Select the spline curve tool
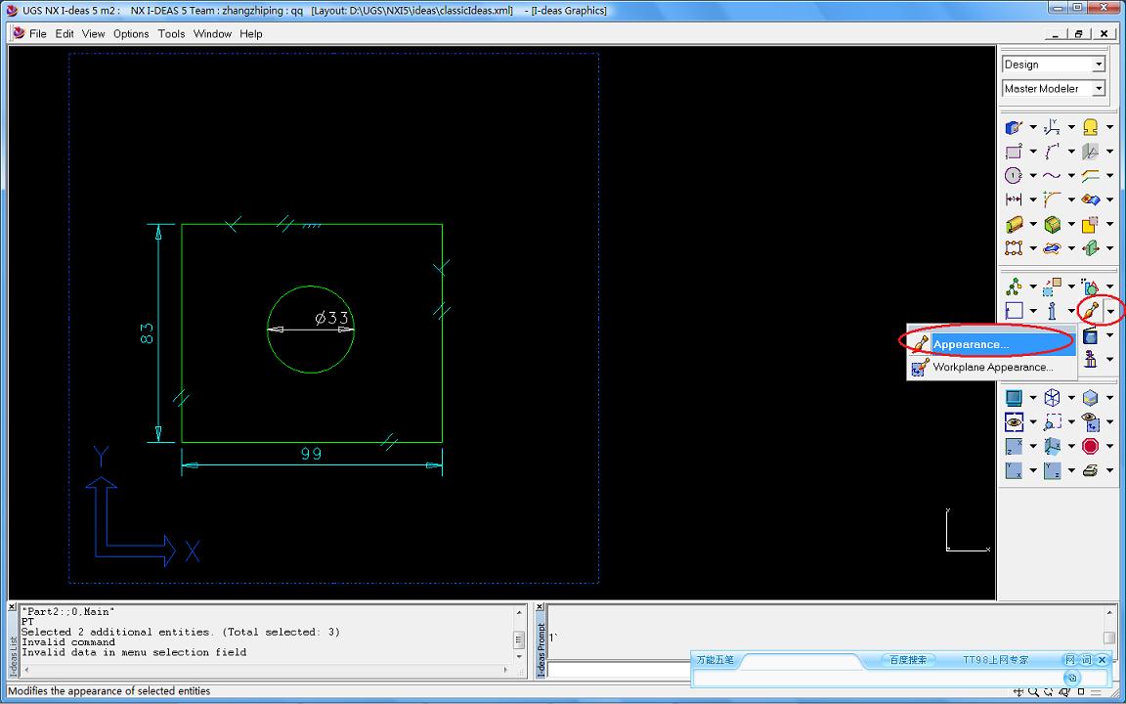The image size is (1126, 704). click(1052, 175)
